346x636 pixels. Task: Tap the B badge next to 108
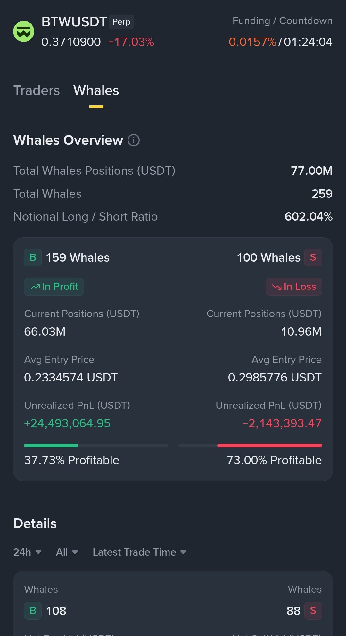coord(33,611)
